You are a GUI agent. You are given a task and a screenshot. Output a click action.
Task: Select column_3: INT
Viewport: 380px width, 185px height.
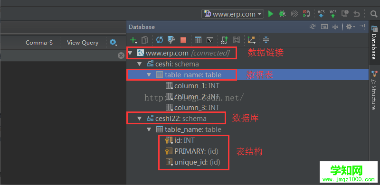pyautogui.click(x=192, y=107)
